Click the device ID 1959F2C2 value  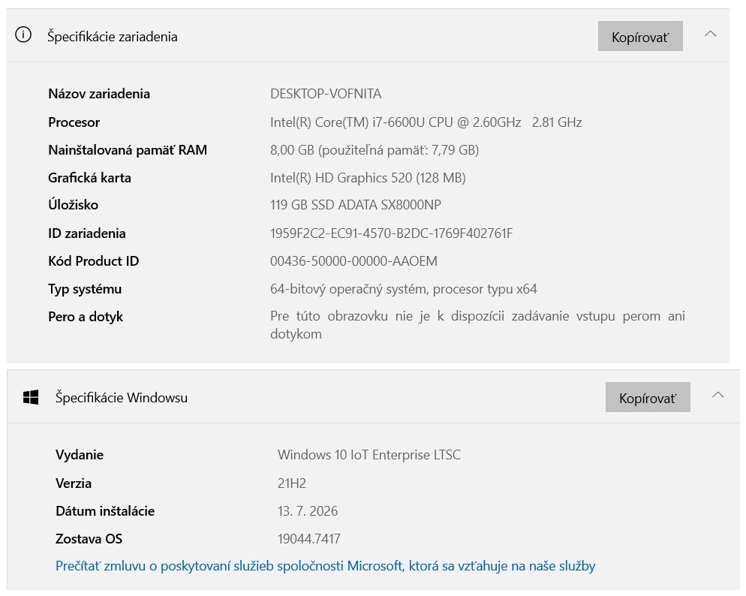point(392,233)
